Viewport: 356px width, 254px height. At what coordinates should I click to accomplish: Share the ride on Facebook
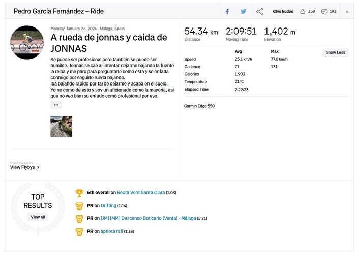click(x=227, y=11)
